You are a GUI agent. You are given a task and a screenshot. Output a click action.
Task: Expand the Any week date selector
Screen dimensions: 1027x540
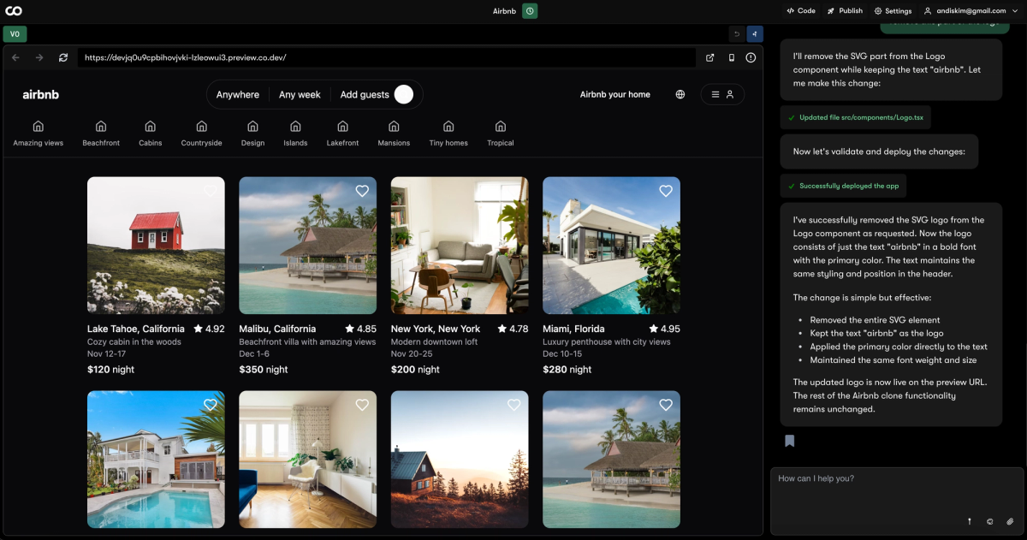(300, 94)
